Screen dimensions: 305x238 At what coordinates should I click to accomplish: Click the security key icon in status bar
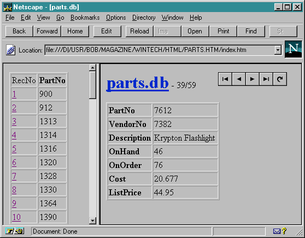tap(15, 231)
